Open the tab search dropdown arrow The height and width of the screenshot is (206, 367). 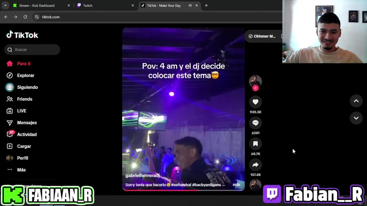(5, 5)
